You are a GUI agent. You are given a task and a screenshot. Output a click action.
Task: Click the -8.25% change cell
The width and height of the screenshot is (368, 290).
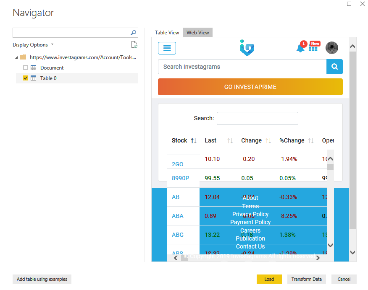click(288, 216)
